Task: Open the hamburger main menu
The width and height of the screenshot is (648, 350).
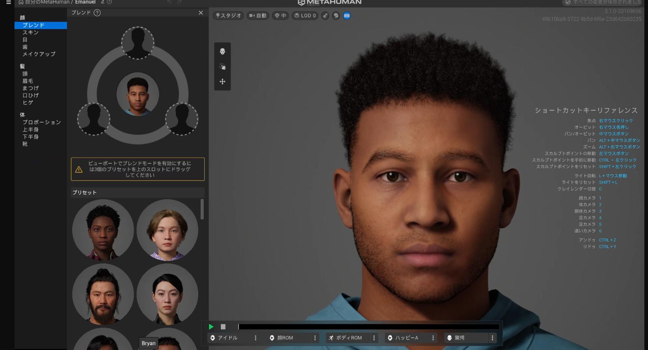Action: (8, 2)
